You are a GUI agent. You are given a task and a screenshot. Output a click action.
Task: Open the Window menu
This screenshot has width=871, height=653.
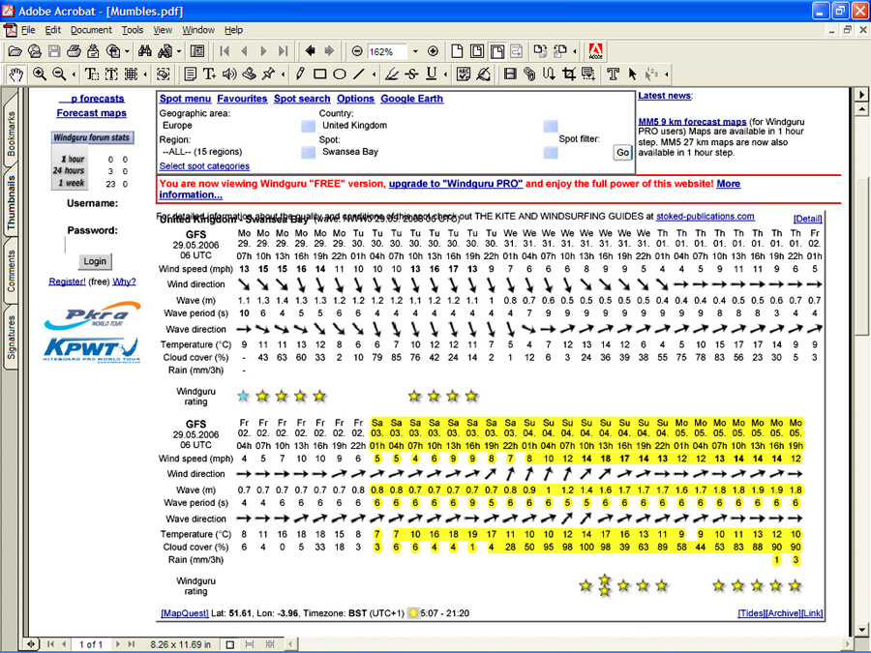click(198, 30)
